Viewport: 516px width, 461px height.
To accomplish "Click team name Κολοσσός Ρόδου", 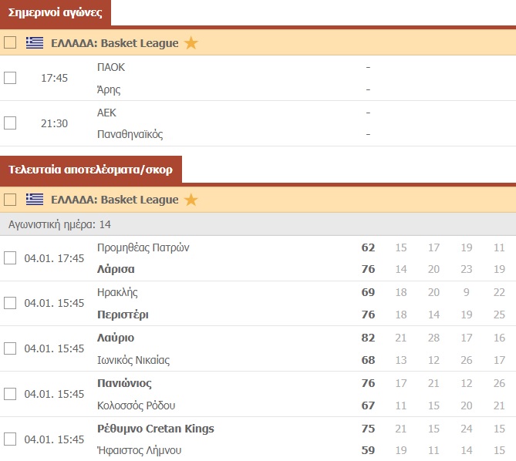I will click(x=136, y=405).
